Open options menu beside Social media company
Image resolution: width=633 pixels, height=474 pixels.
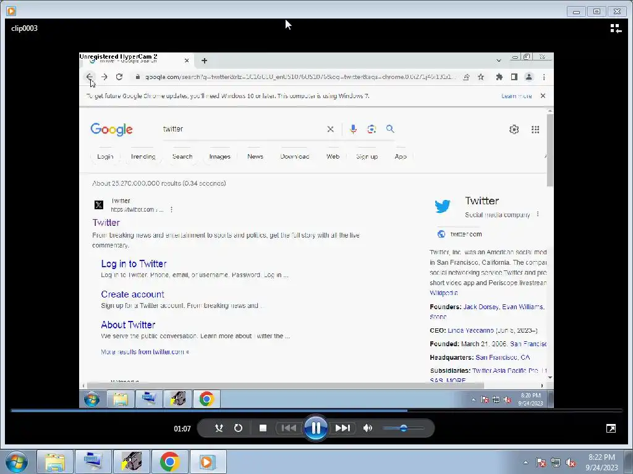pos(538,214)
